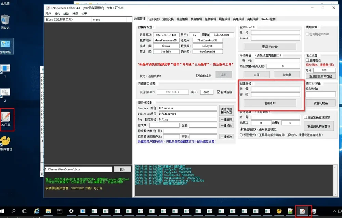Select the 回收站 recycle bin desktop icon
Screen dimensions: 342x218
(x=5, y=22)
